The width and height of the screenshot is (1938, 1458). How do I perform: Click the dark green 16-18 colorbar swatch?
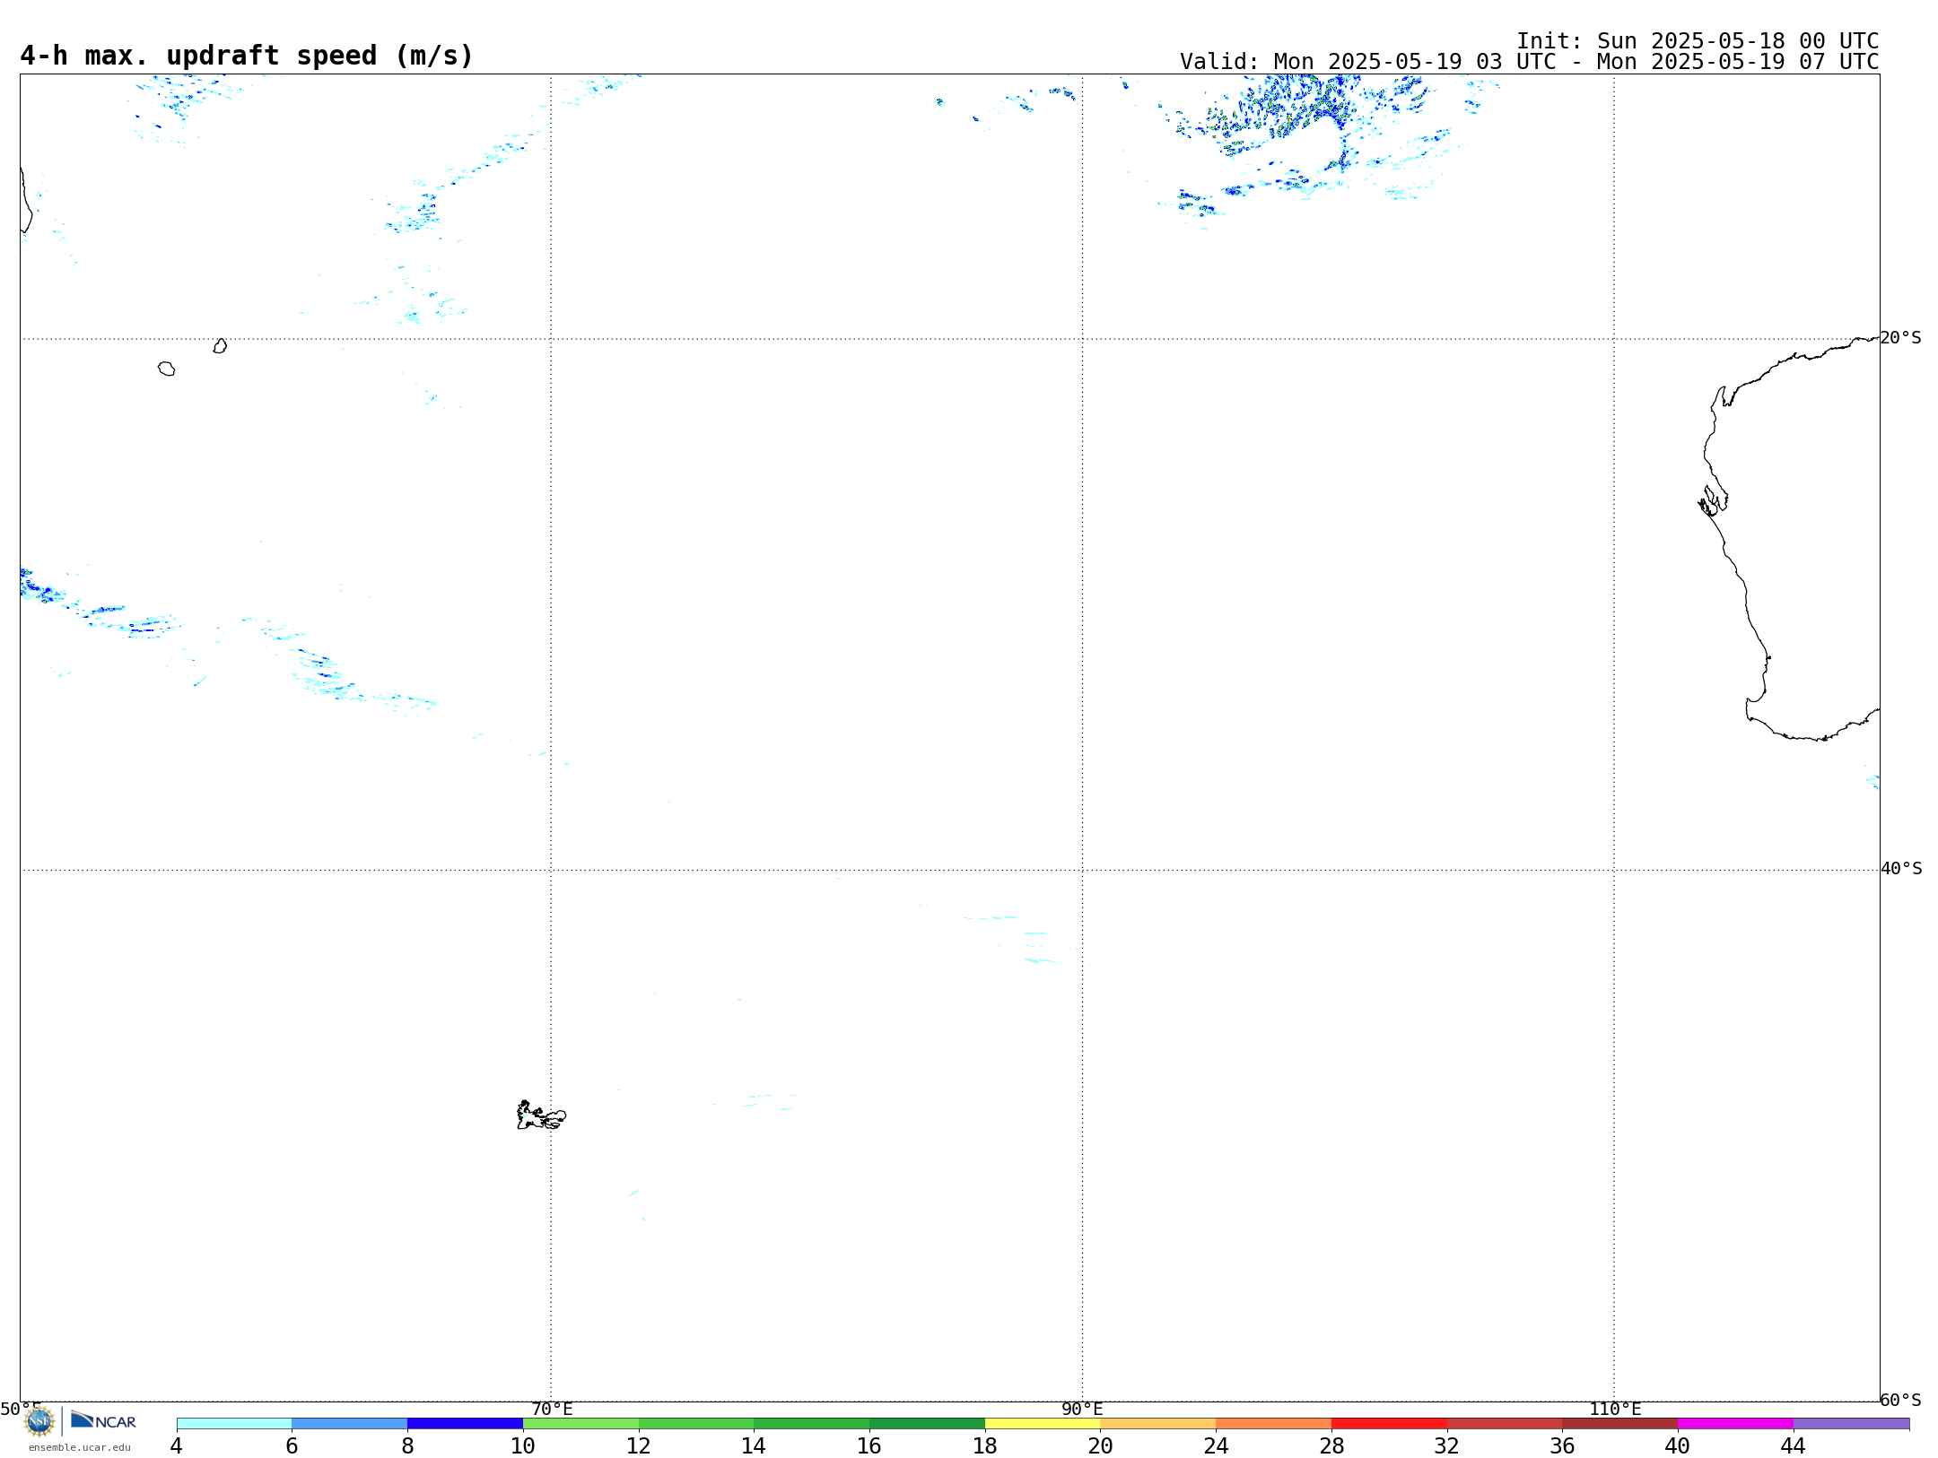point(927,1424)
